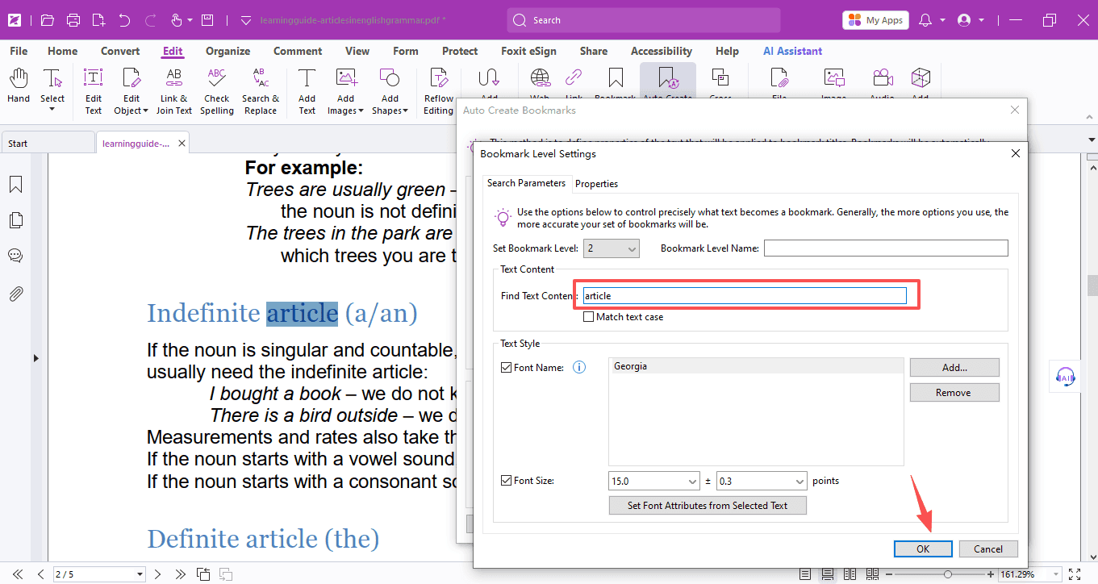The width and height of the screenshot is (1098, 584).
Task: Open the Home ribbon tab
Action: 63,51
